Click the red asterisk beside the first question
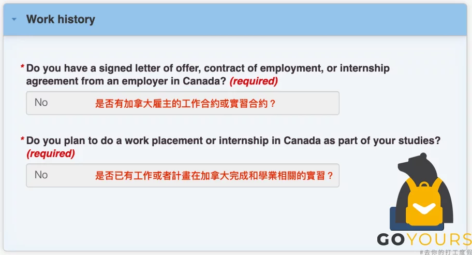The image size is (472, 255). [22, 66]
